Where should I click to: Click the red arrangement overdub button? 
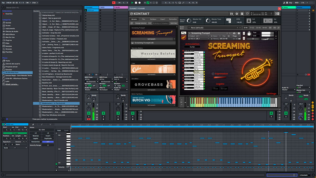tap(114, 2)
